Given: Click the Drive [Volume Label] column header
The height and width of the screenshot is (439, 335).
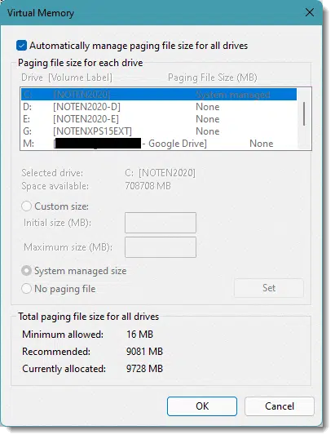Looking at the screenshot, I should (67, 78).
